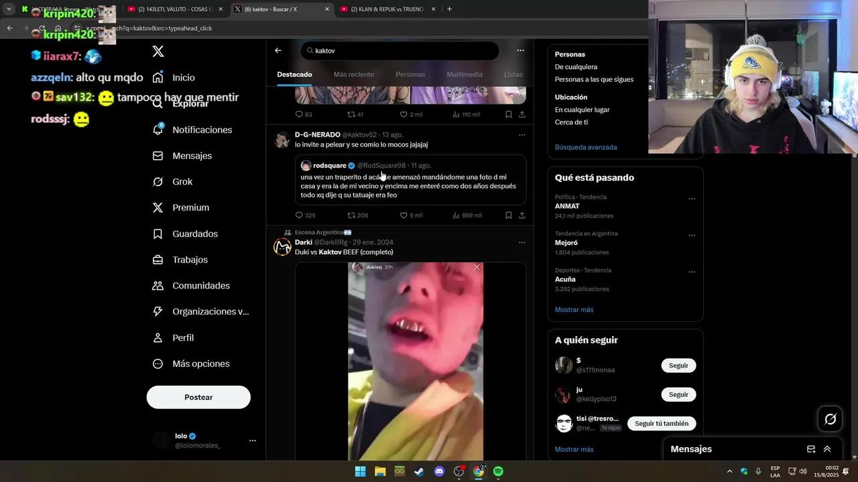Select En cualquier lugar location filter
This screenshot has height=482, width=858.
click(582, 110)
